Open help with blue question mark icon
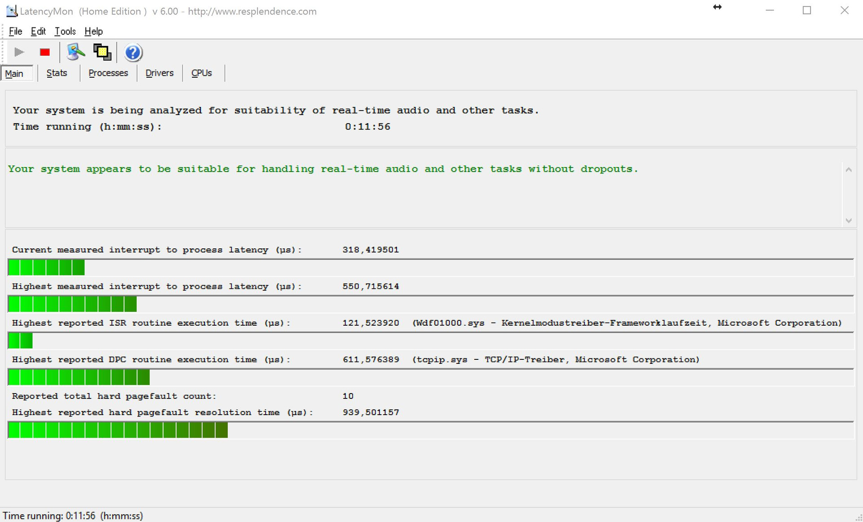Image resolution: width=863 pixels, height=522 pixels. pos(133,53)
